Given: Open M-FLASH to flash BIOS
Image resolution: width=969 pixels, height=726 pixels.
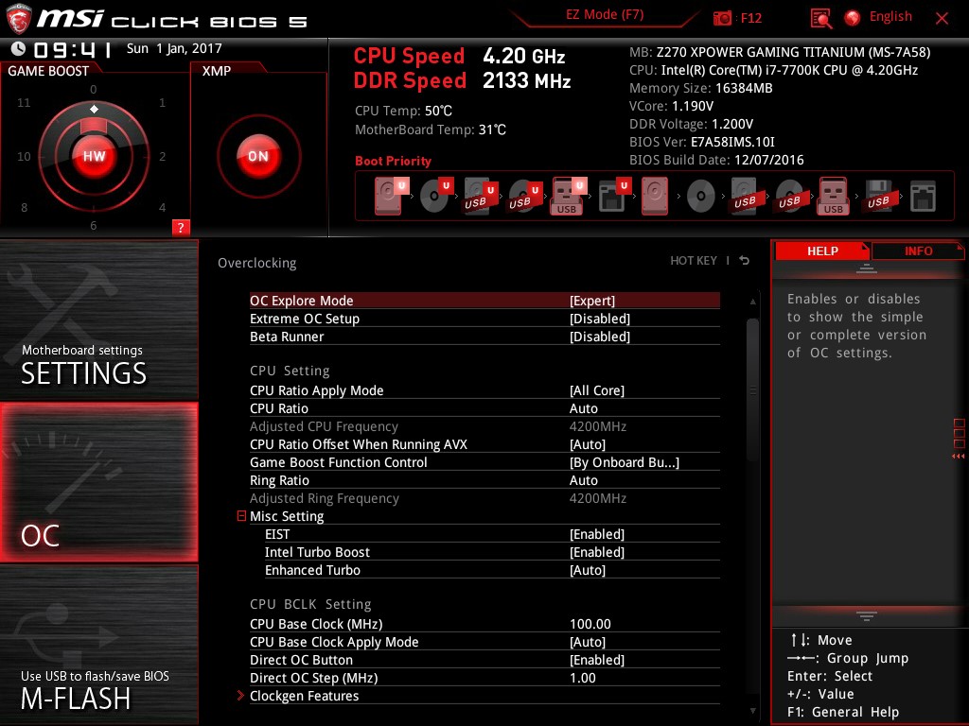Looking at the screenshot, I should click(98, 645).
